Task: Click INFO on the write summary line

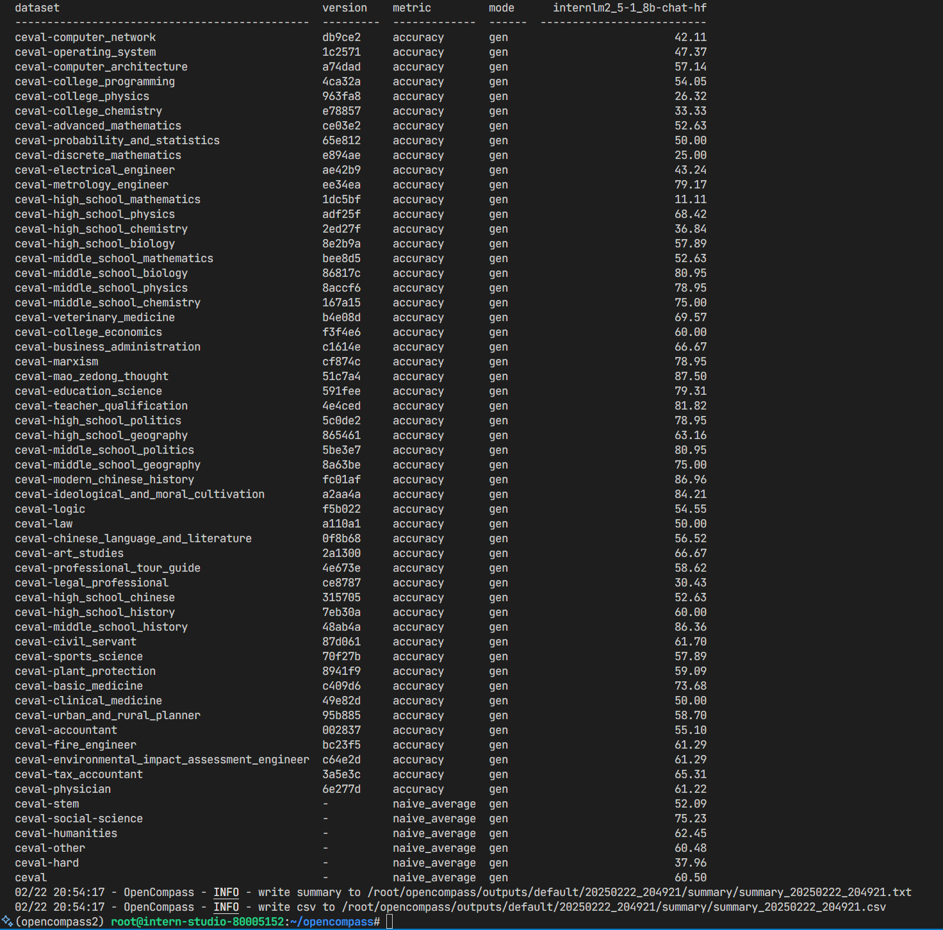Action: coord(226,892)
